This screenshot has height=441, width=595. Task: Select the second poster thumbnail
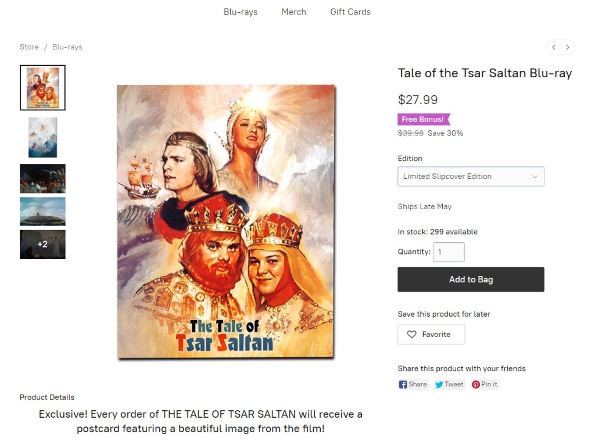pos(42,137)
